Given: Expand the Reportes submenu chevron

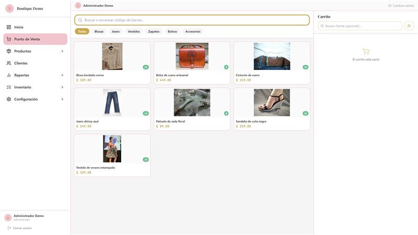Looking at the screenshot, I should coord(62,75).
